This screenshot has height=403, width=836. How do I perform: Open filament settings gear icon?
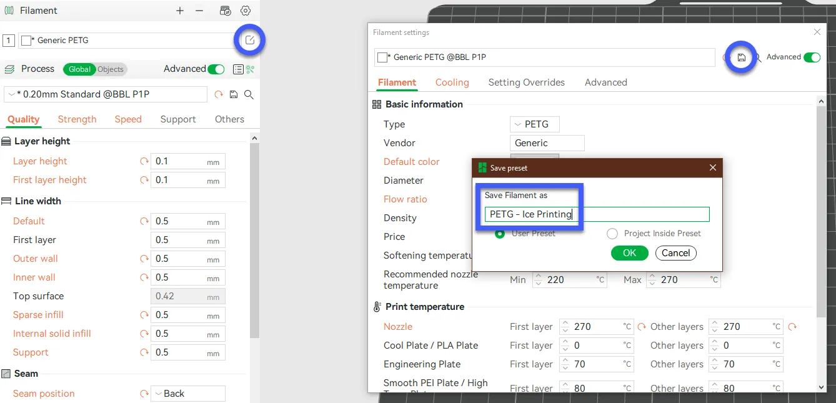pos(246,11)
